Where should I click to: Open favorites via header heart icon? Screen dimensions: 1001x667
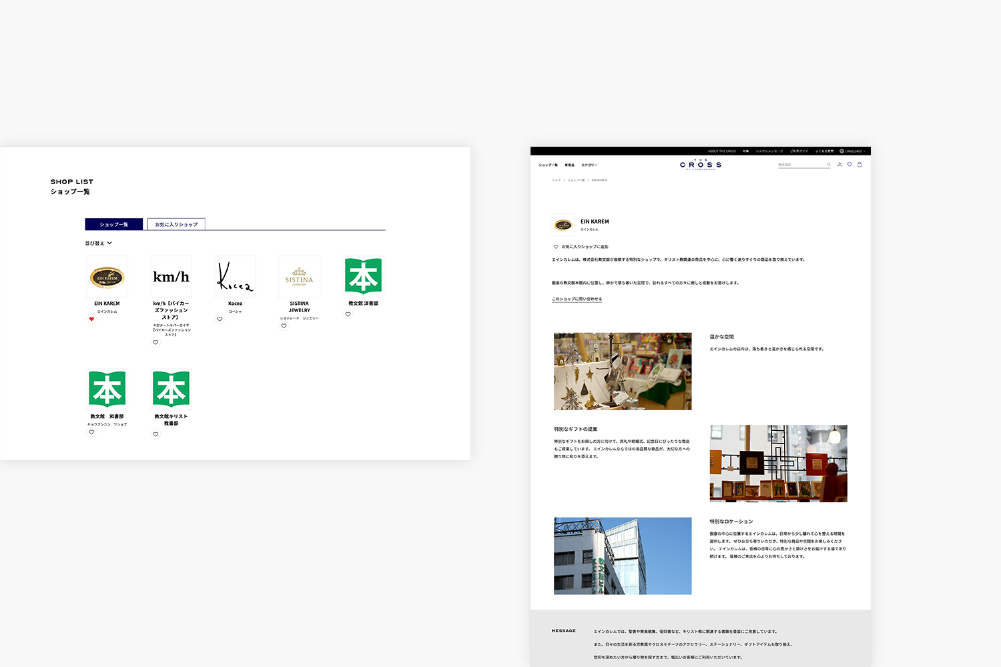[x=850, y=165]
